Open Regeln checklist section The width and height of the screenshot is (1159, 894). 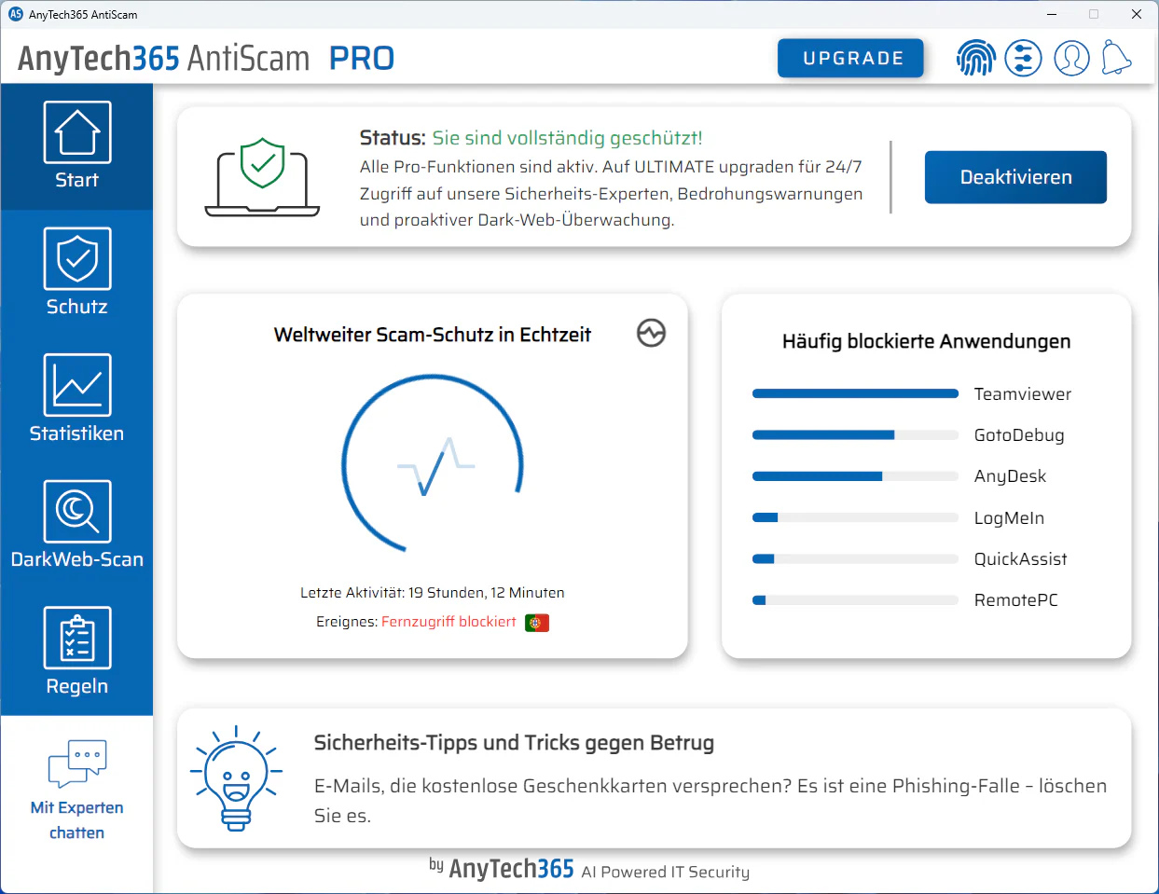[x=76, y=652]
